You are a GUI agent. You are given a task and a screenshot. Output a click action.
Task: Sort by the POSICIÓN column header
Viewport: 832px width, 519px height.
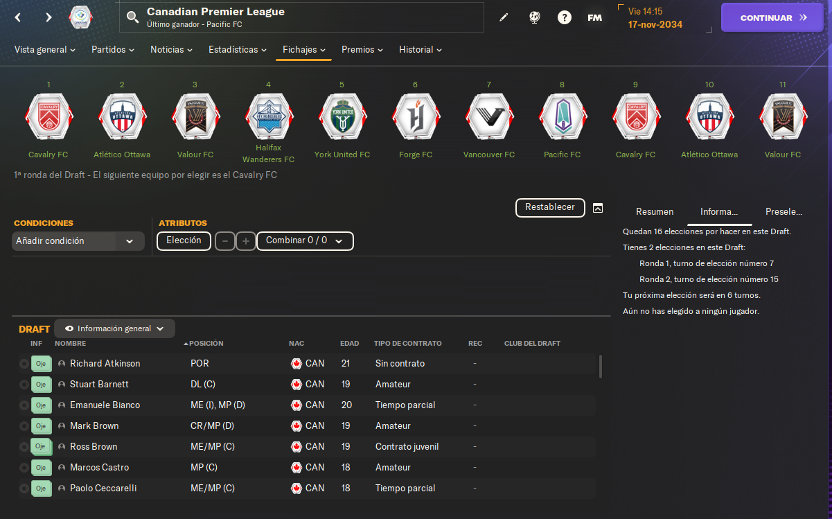206,344
